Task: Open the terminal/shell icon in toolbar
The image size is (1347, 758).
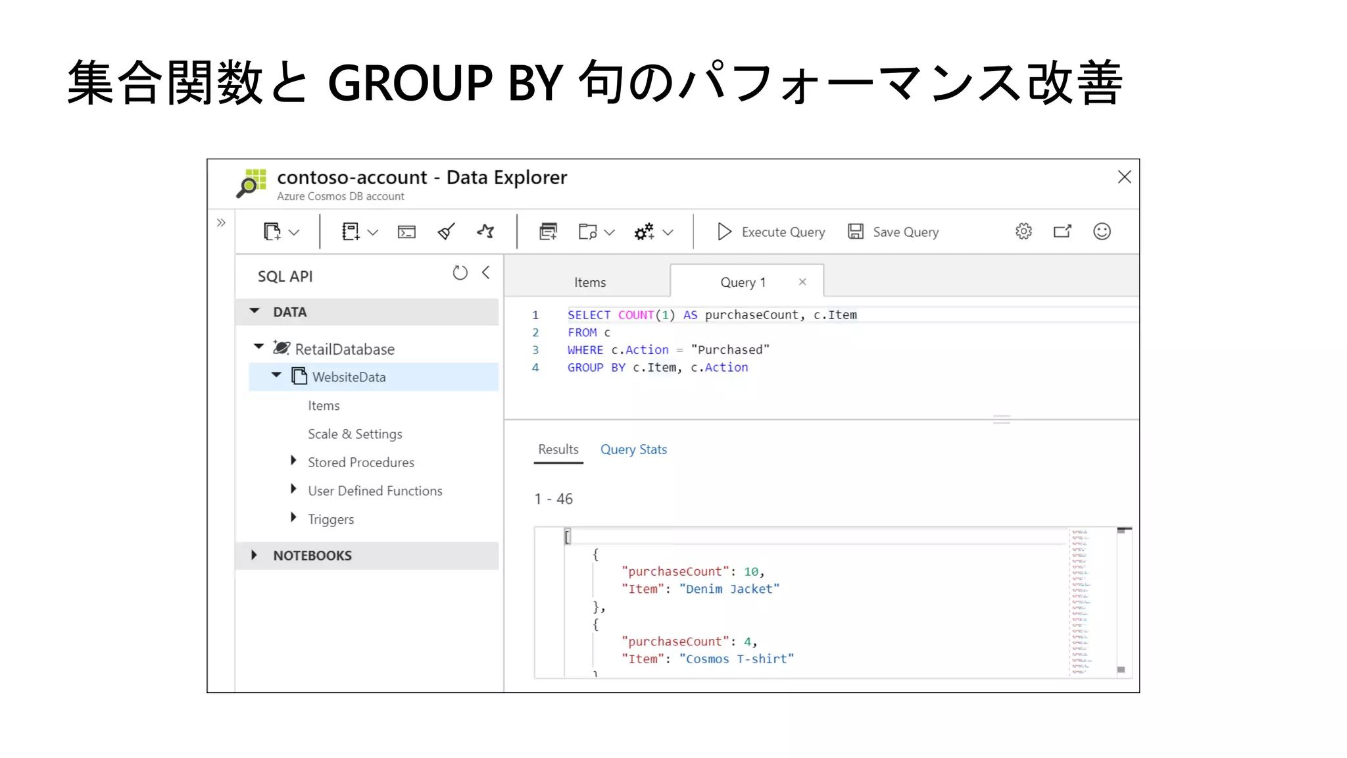Action: [x=406, y=232]
